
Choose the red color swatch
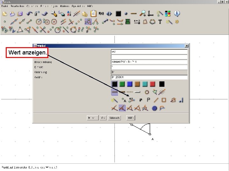[152, 84]
